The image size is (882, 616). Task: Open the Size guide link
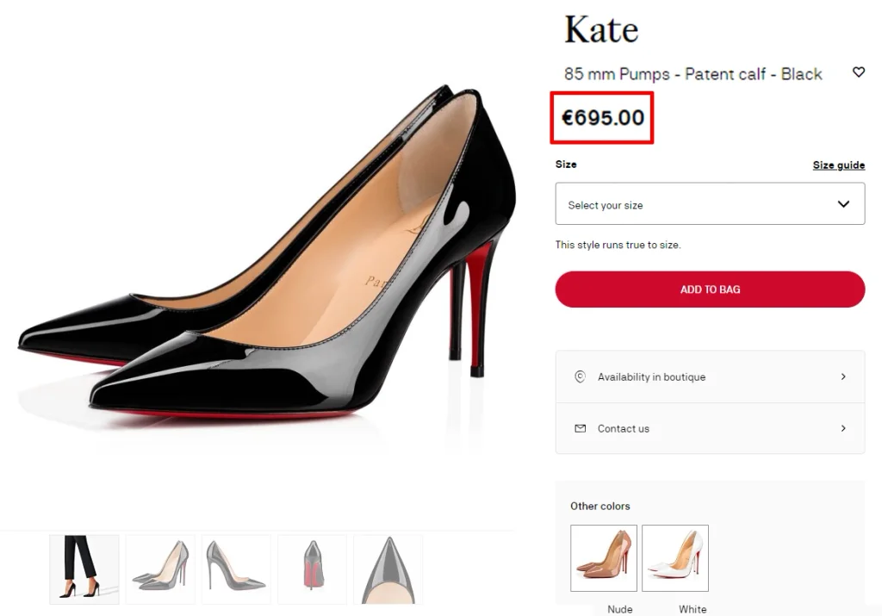[838, 165]
